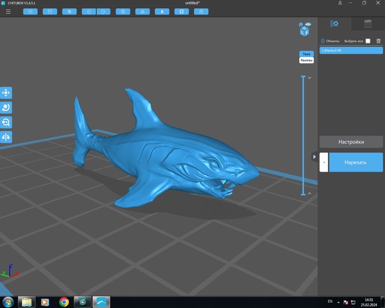Select the Scale tool in left toolbar
The image size is (385, 308).
7,123
